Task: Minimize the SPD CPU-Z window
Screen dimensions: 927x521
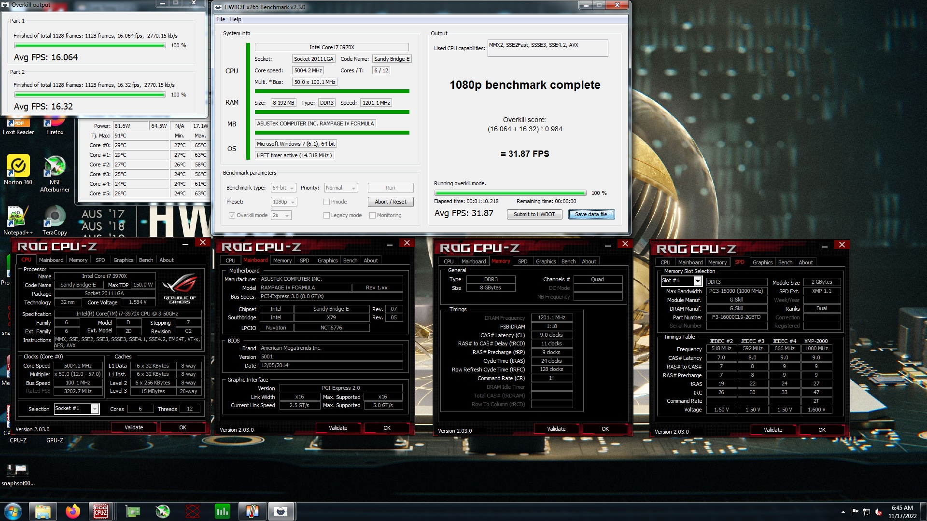Action: click(x=825, y=246)
